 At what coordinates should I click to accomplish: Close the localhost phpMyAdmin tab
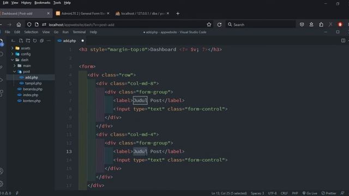(x=168, y=14)
